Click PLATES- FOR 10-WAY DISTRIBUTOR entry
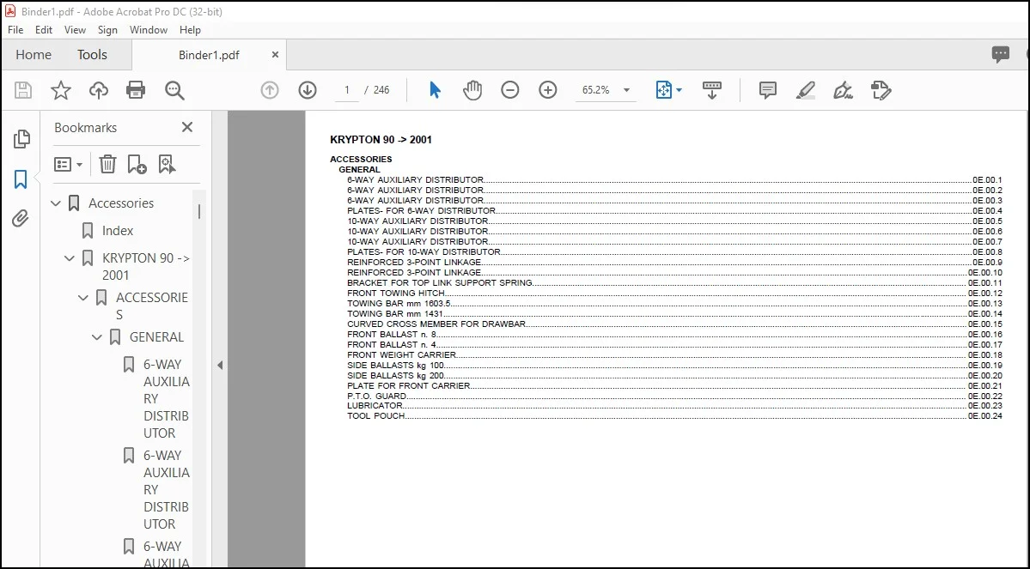1030x569 pixels. (674, 252)
